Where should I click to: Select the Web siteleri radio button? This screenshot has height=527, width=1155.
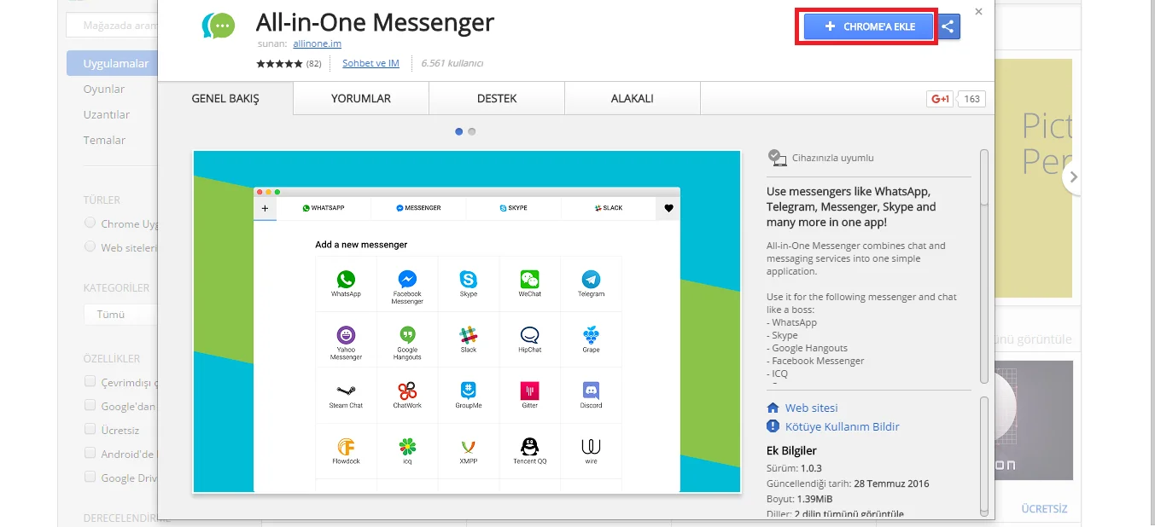pyautogui.click(x=90, y=247)
